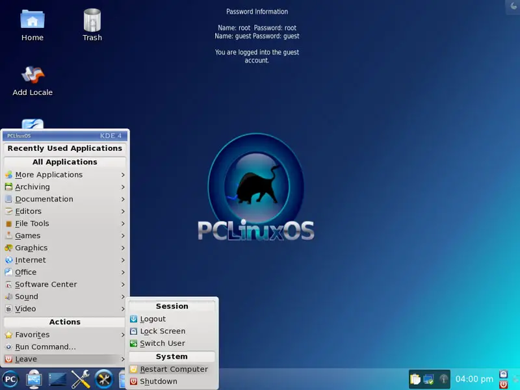The image size is (520, 390).
Task: Click the All Applications header
Action: (65, 162)
